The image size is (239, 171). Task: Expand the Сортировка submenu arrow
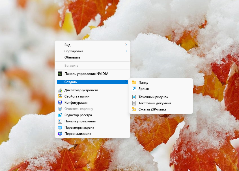(126, 51)
